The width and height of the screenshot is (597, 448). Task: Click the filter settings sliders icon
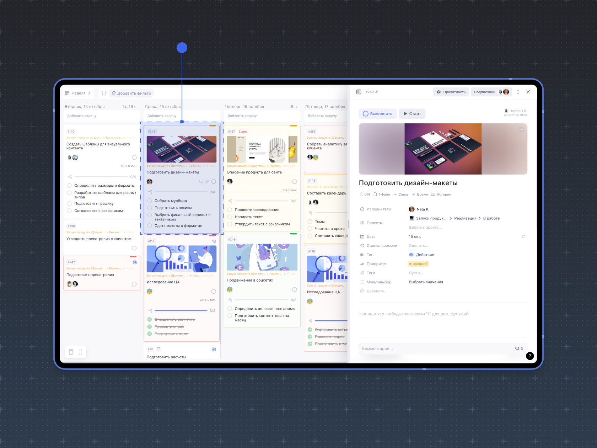[104, 93]
